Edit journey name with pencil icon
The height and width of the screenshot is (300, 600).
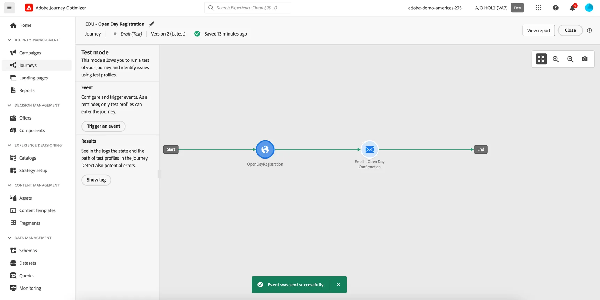(152, 24)
